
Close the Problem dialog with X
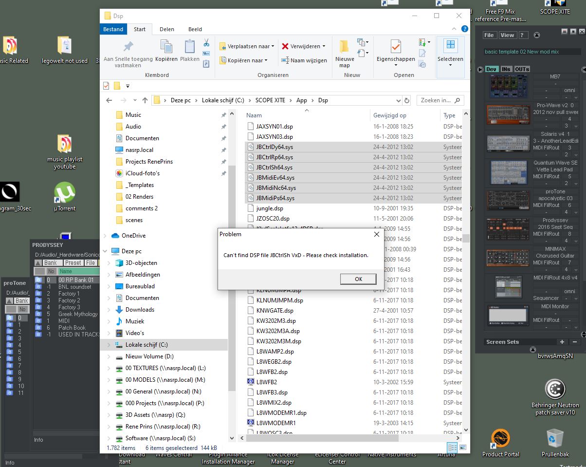[376, 234]
